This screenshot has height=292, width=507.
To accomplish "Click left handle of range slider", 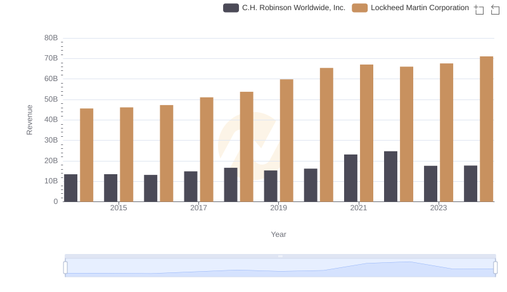I will click(65, 268).
